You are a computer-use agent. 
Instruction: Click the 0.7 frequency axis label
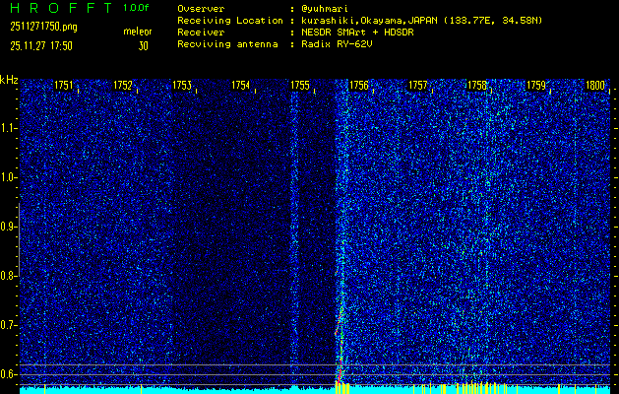[8, 325]
